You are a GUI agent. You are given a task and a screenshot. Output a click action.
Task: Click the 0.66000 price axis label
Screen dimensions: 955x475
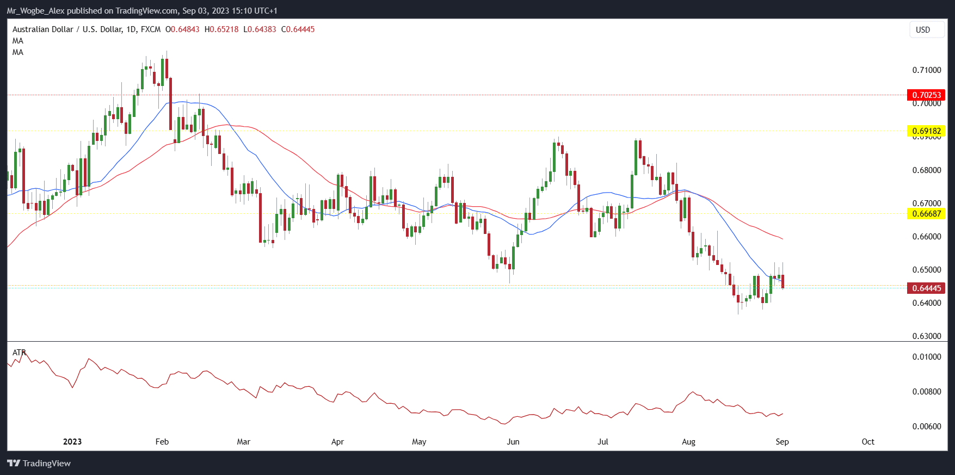927,237
